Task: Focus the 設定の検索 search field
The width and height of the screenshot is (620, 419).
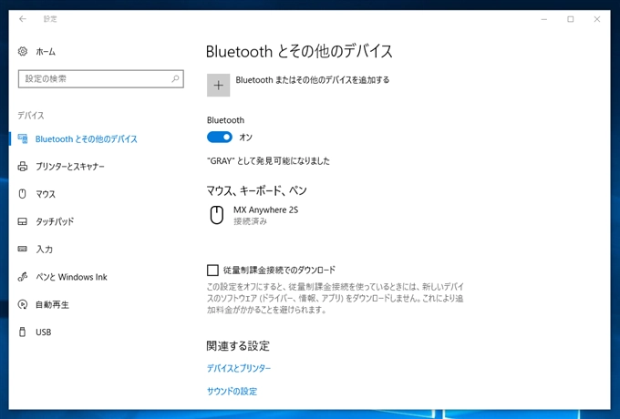Action: coord(101,79)
